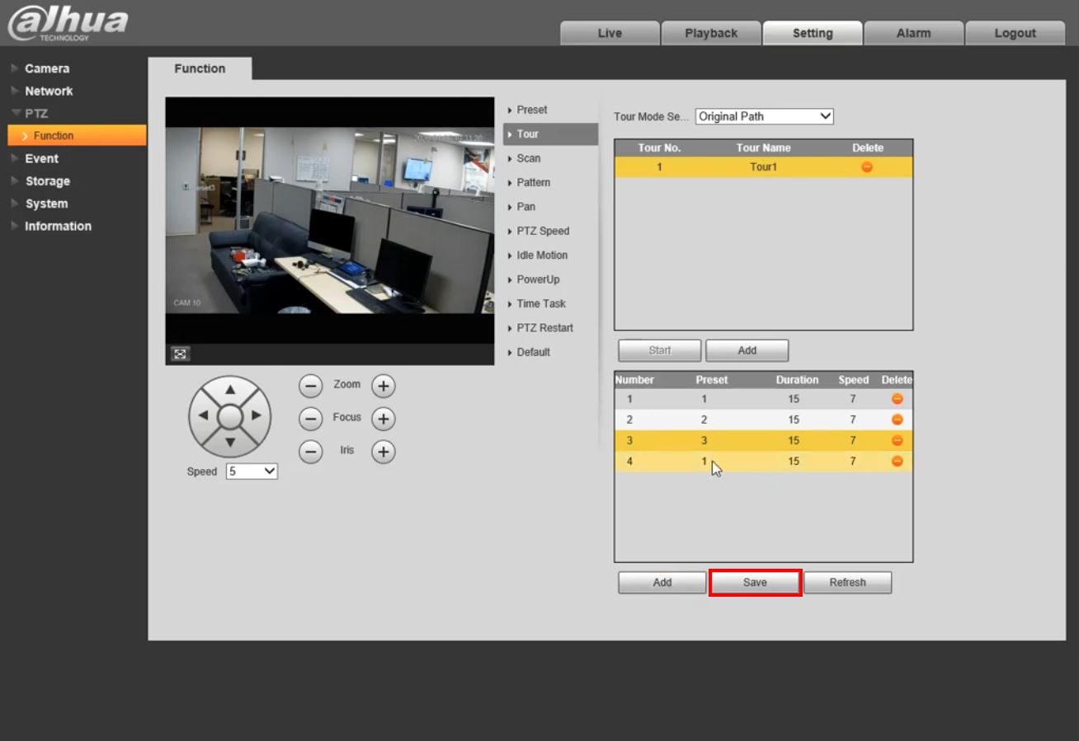Expand the Network sidebar section
The image size is (1079, 741).
tap(49, 91)
